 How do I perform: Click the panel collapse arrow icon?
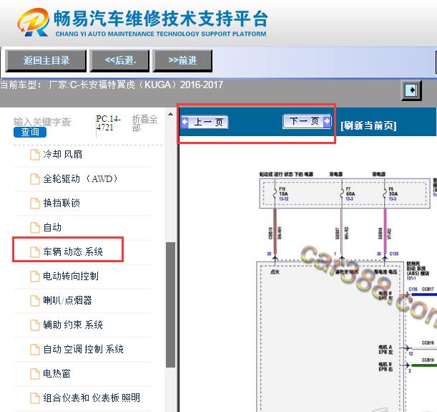411,90
